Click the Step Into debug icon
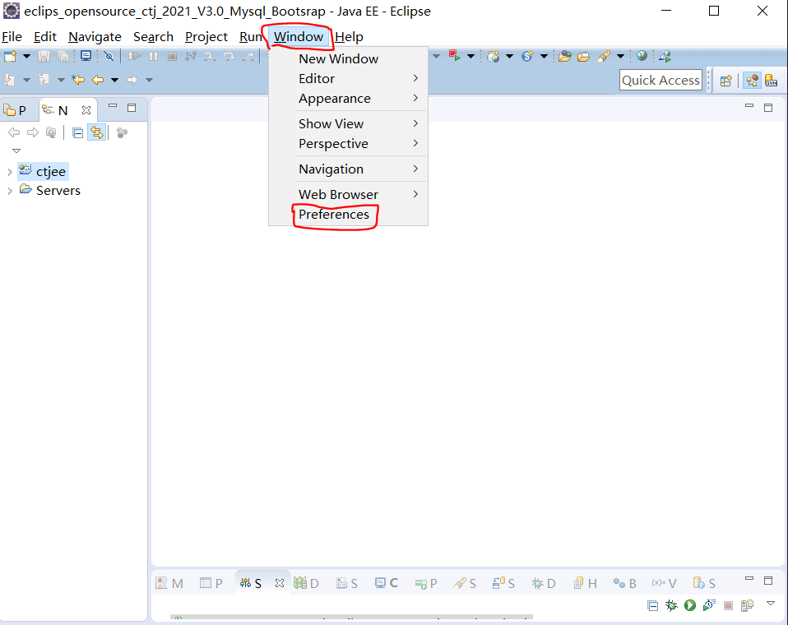This screenshot has width=788, height=625. click(210, 56)
